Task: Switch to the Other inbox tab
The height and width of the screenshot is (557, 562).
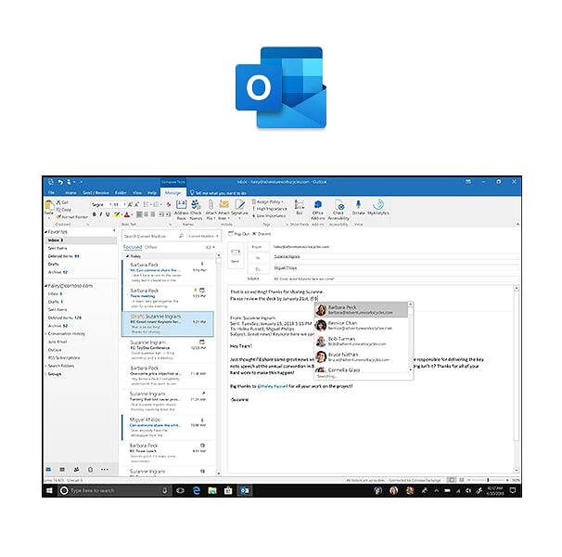Action: tap(151, 247)
